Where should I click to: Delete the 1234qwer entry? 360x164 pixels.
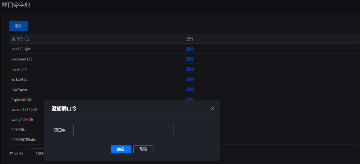[190, 89]
